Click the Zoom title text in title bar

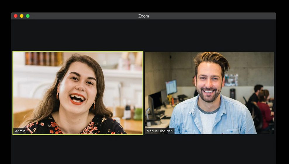tap(143, 16)
